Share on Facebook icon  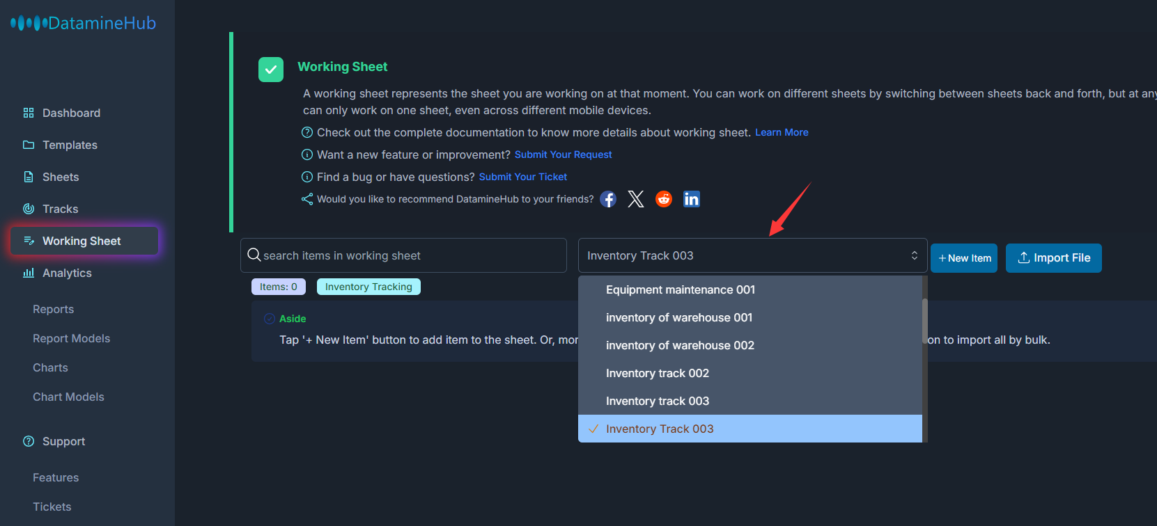click(x=608, y=200)
